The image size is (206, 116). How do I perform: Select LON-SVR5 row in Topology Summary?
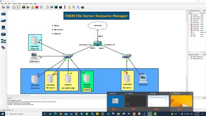(x=197, y=30)
